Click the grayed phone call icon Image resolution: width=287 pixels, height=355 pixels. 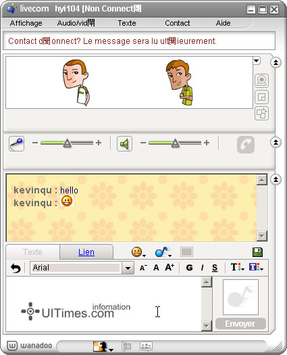[x=246, y=145]
